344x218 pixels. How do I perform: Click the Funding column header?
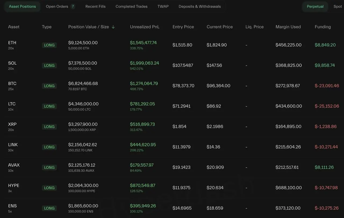[323, 27]
